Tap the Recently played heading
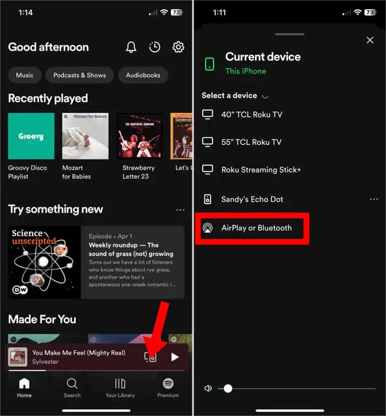386x416 pixels. 48,98
